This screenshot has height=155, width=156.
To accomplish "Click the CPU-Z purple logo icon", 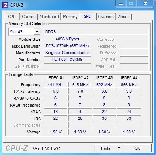I will [x=5, y=5].
